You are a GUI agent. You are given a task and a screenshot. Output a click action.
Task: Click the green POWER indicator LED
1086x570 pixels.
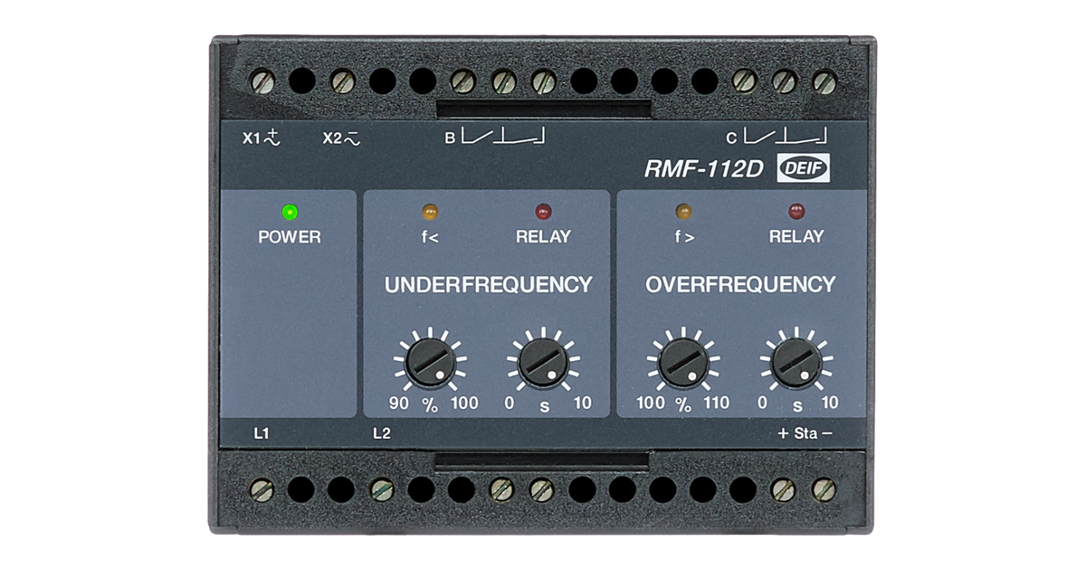(x=290, y=213)
